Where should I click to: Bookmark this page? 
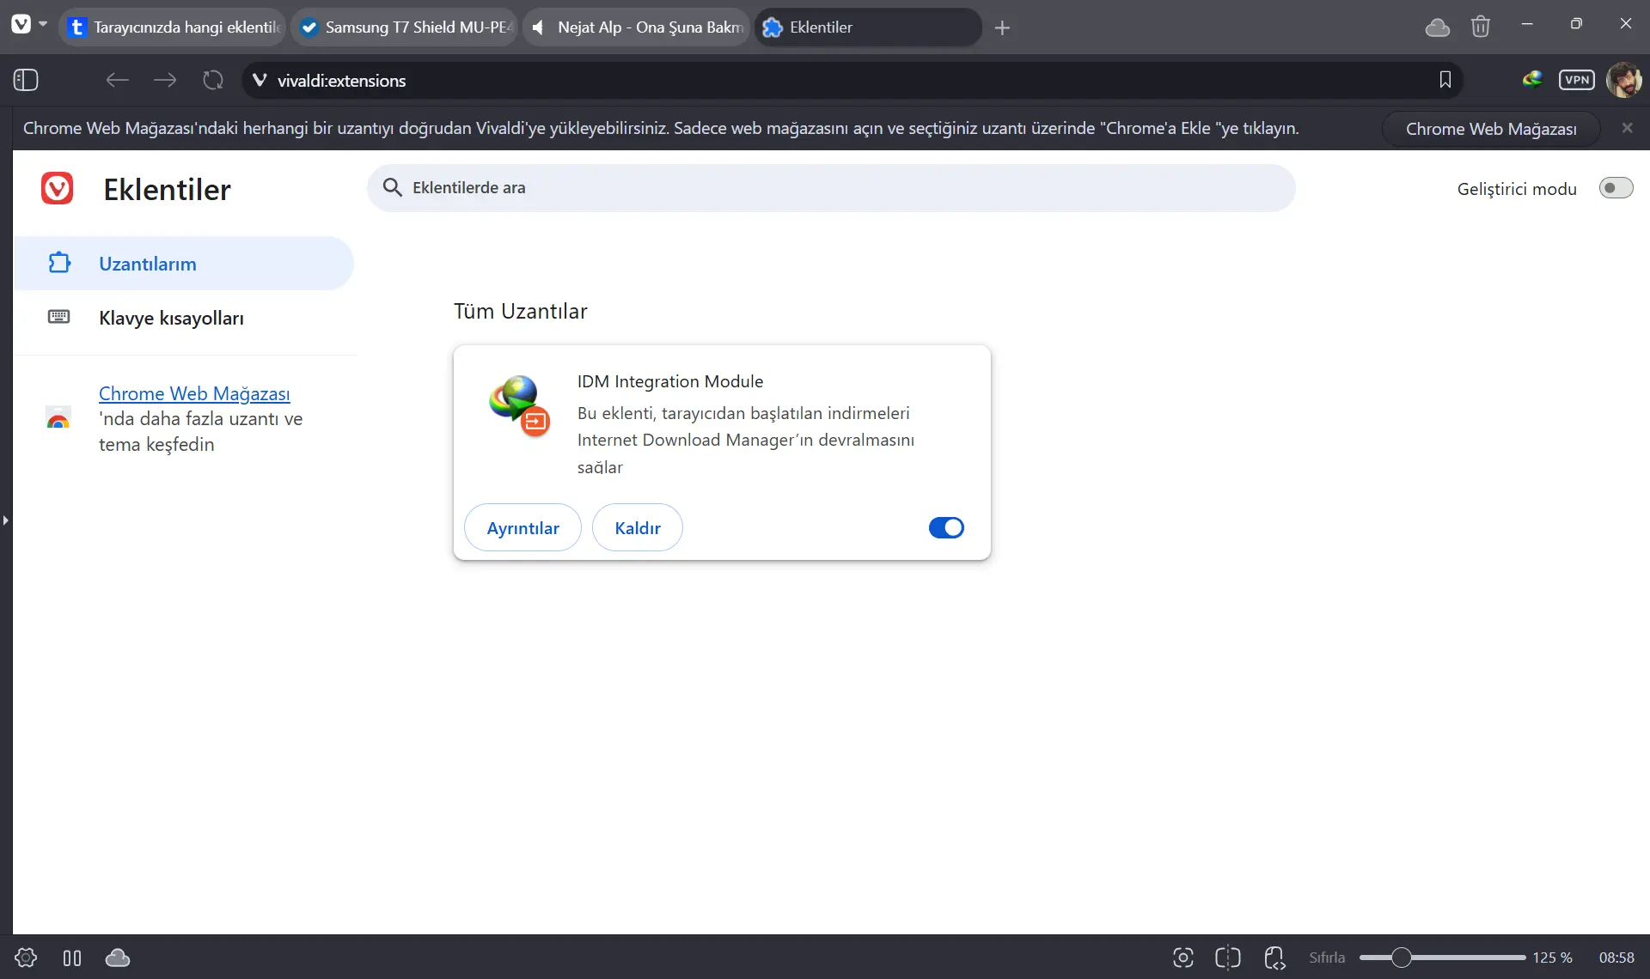tap(1445, 80)
